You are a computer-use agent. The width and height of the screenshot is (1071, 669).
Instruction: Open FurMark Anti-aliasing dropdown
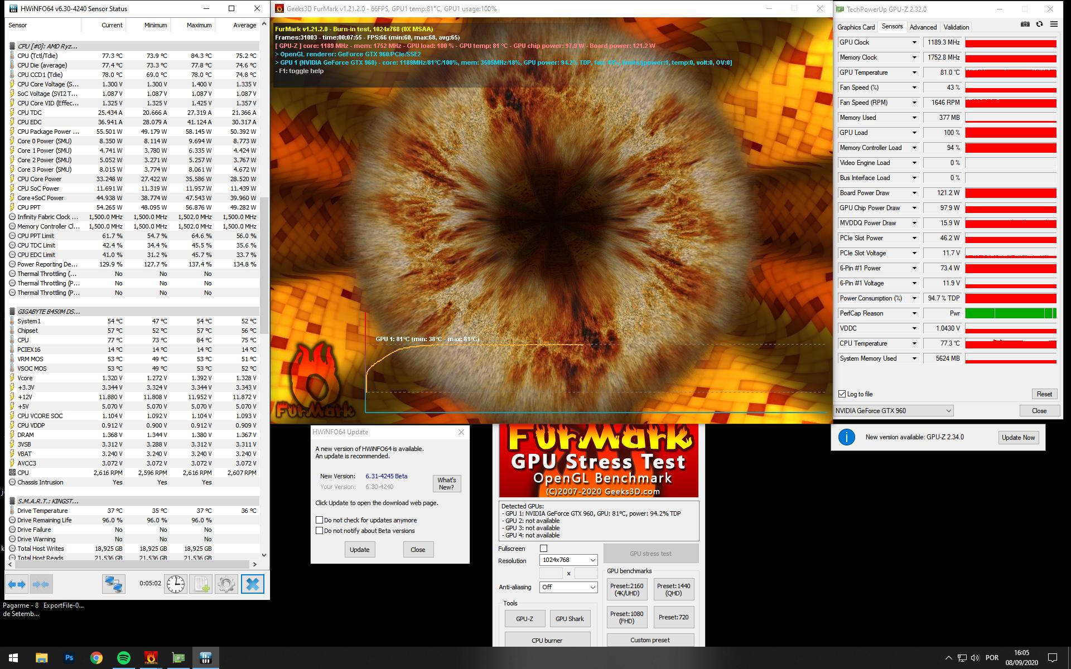(568, 587)
